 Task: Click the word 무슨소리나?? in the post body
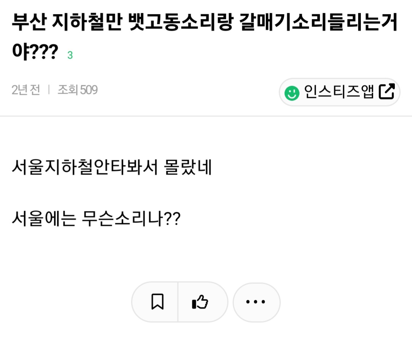point(131,219)
